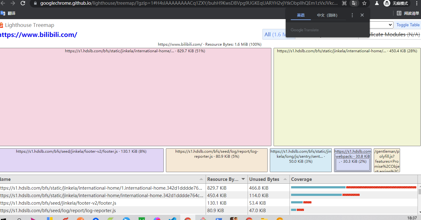Open the bundle selector dropdown
Image resolution: width=421 pixels, height=220 pixels.
[382, 25]
